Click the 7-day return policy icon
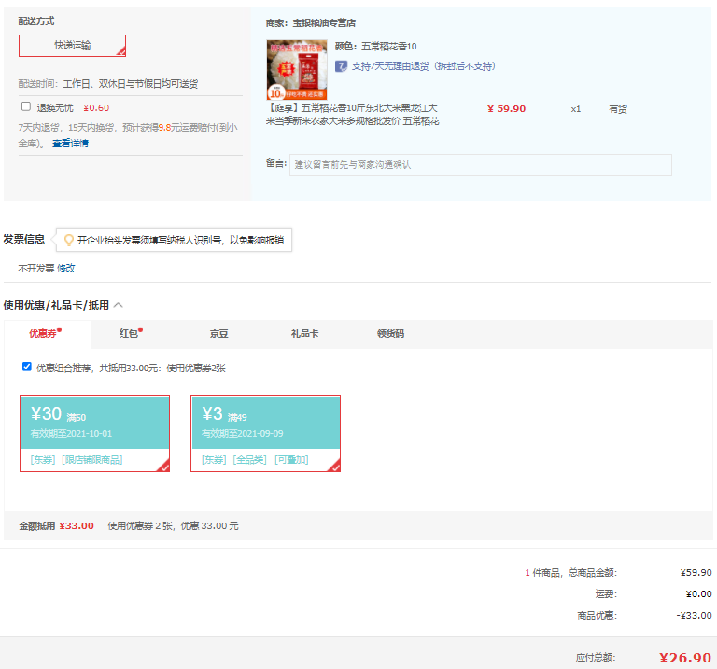 tap(341, 66)
